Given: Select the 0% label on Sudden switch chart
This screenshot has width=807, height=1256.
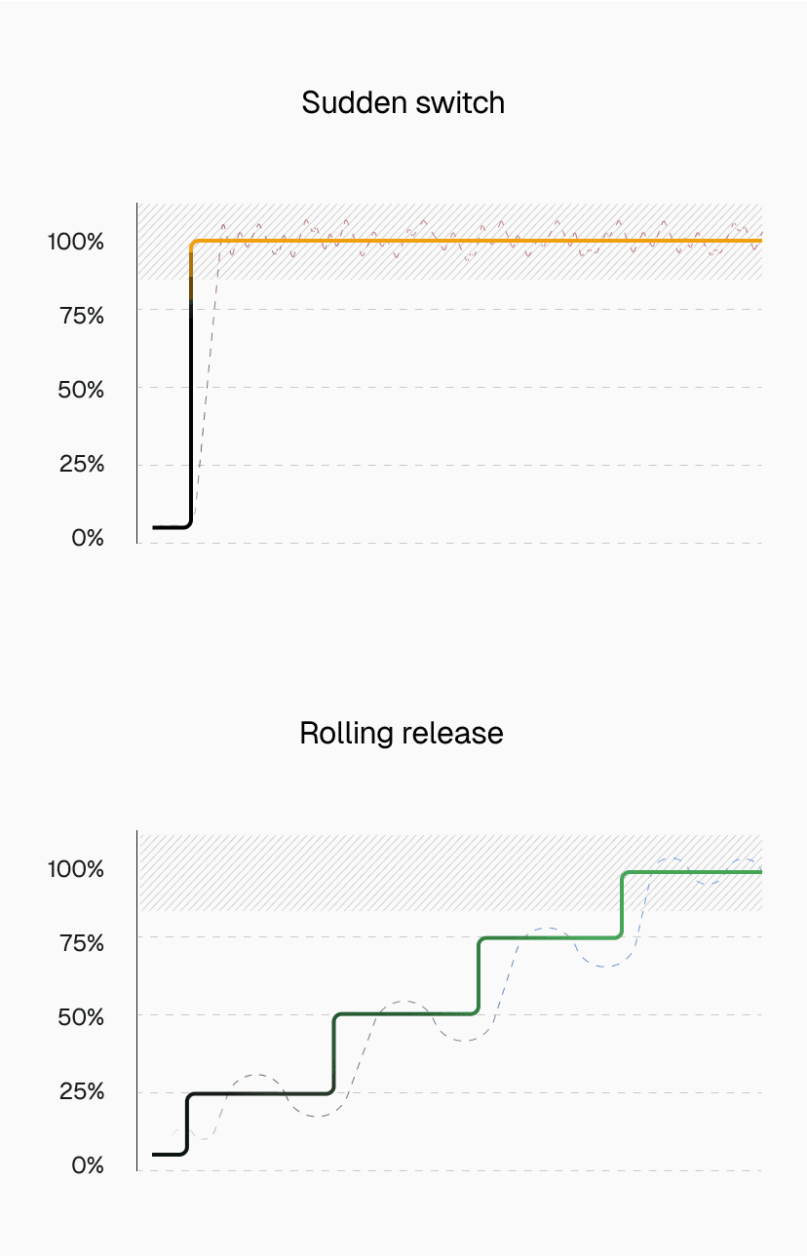Looking at the screenshot, I should 88,537.
